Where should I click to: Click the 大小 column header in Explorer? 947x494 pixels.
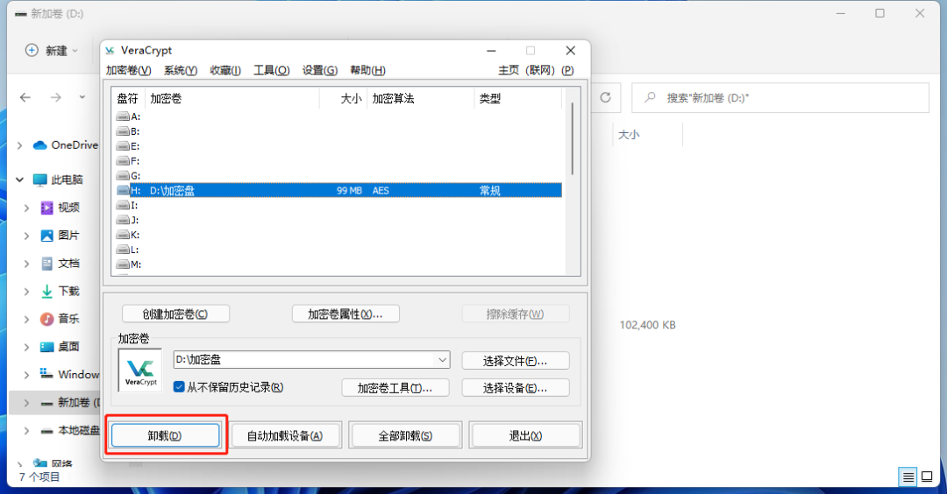[x=647, y=135]
